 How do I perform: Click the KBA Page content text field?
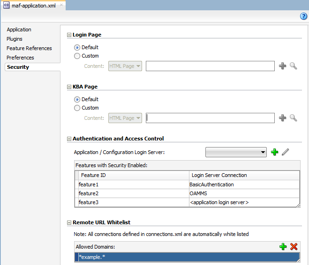pos(210,118)
